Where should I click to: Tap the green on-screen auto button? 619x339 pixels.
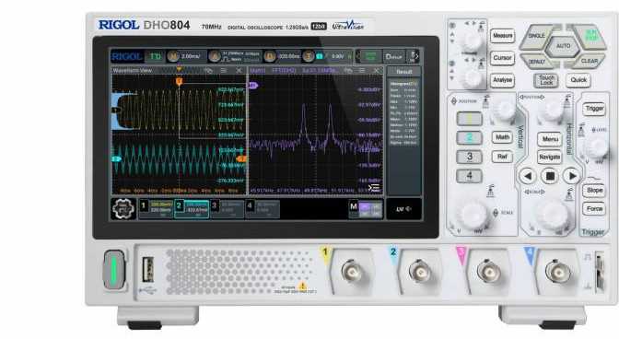[370, 56]
